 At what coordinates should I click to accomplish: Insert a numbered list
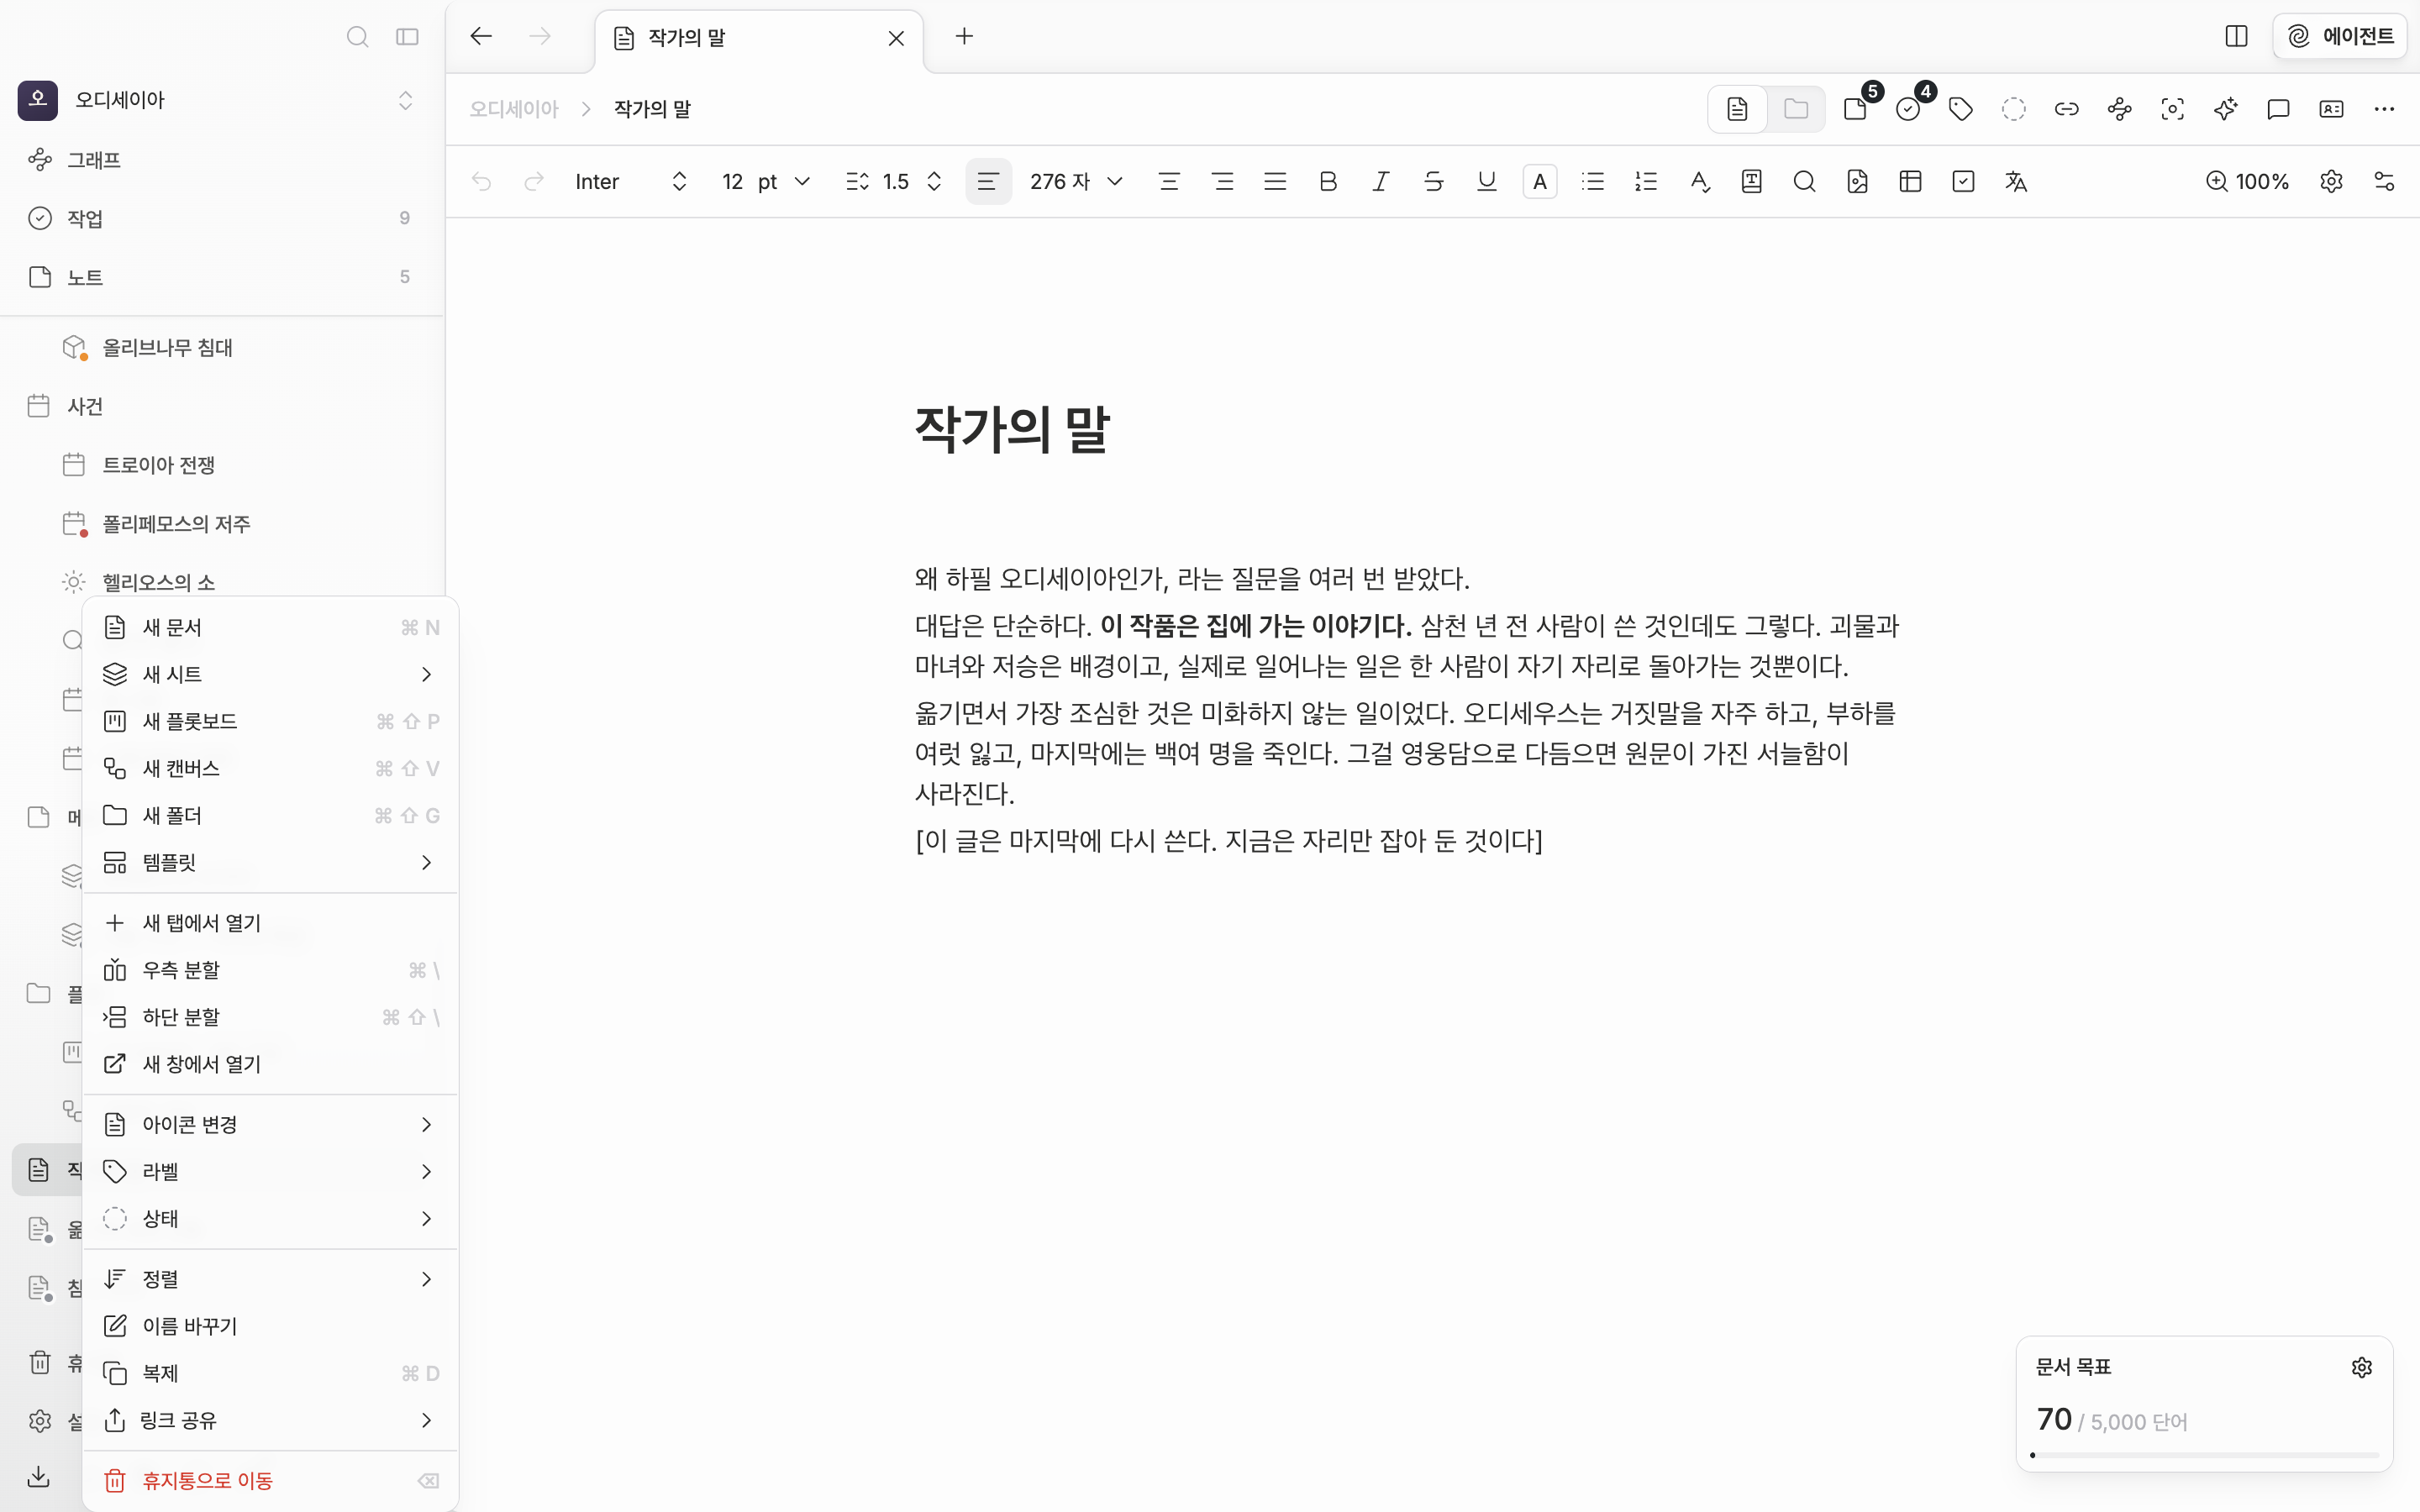(1646, 181)
